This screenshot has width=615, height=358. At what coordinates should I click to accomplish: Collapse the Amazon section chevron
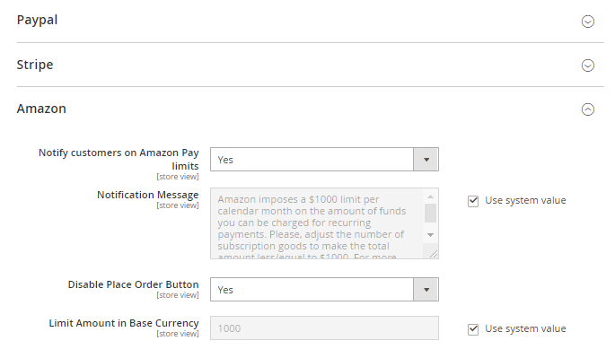(x=587, y=109)
